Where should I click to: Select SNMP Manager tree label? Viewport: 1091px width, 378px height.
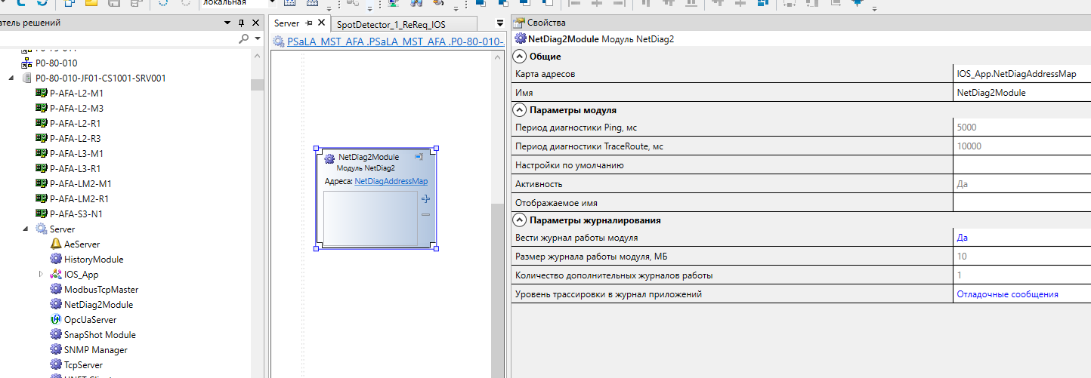click(96, 349)
